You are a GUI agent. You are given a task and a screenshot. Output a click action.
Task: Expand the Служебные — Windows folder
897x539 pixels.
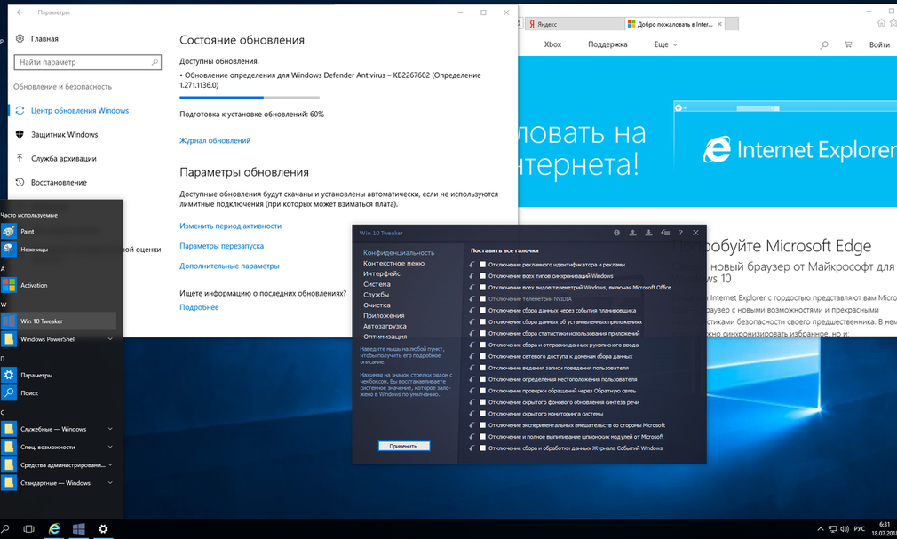[110, 429]
